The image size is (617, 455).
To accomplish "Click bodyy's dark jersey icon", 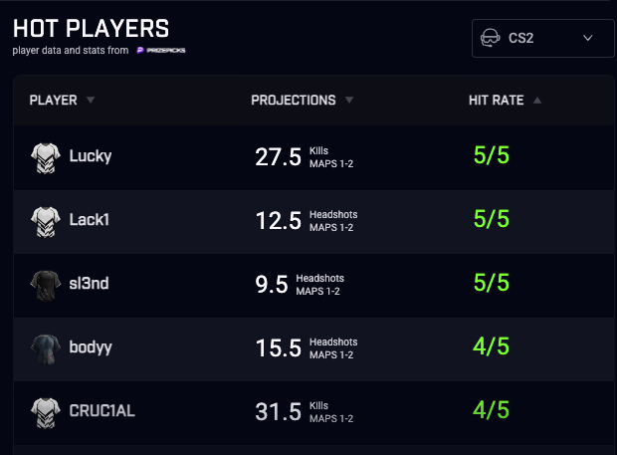I will click(x=46, y=347).
